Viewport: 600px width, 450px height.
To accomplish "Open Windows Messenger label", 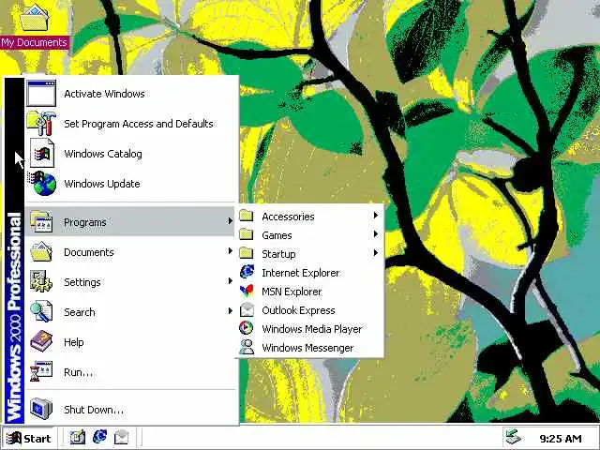I will 307,348.
